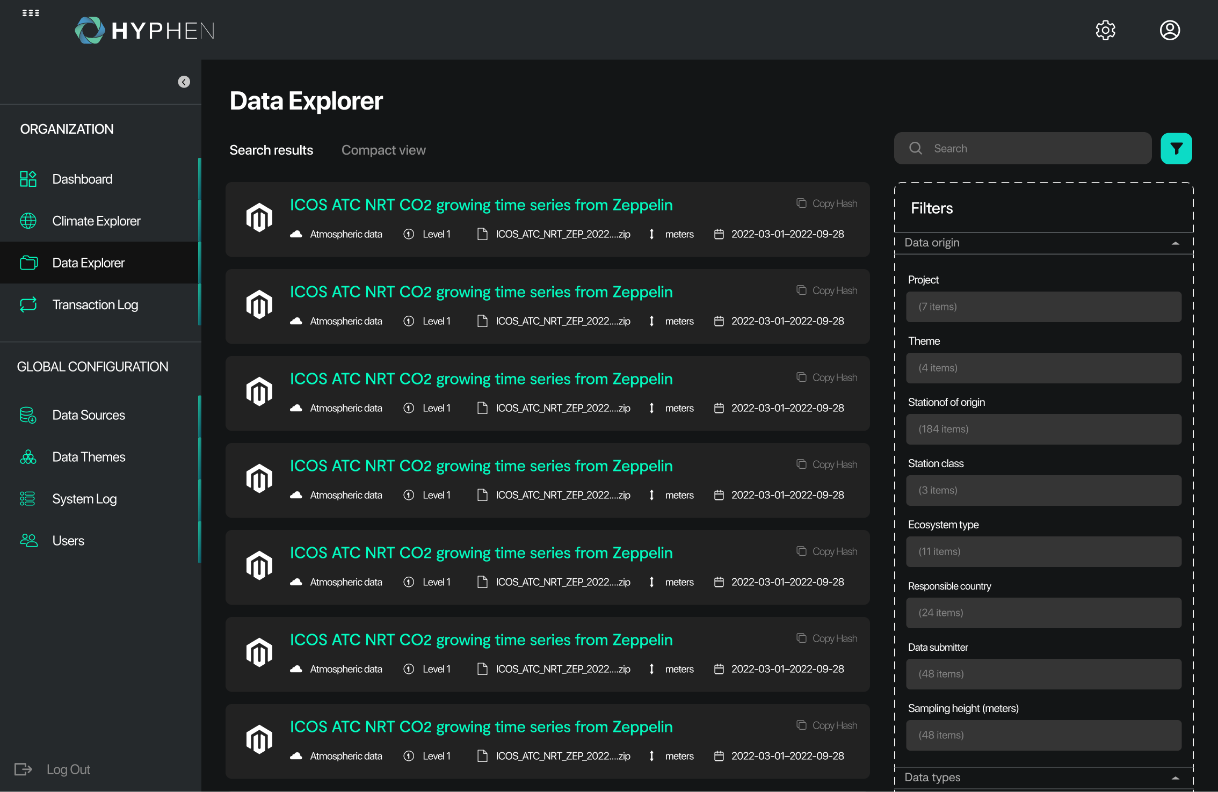Open the Responsible country dropdown

[x=1043, y=613]
